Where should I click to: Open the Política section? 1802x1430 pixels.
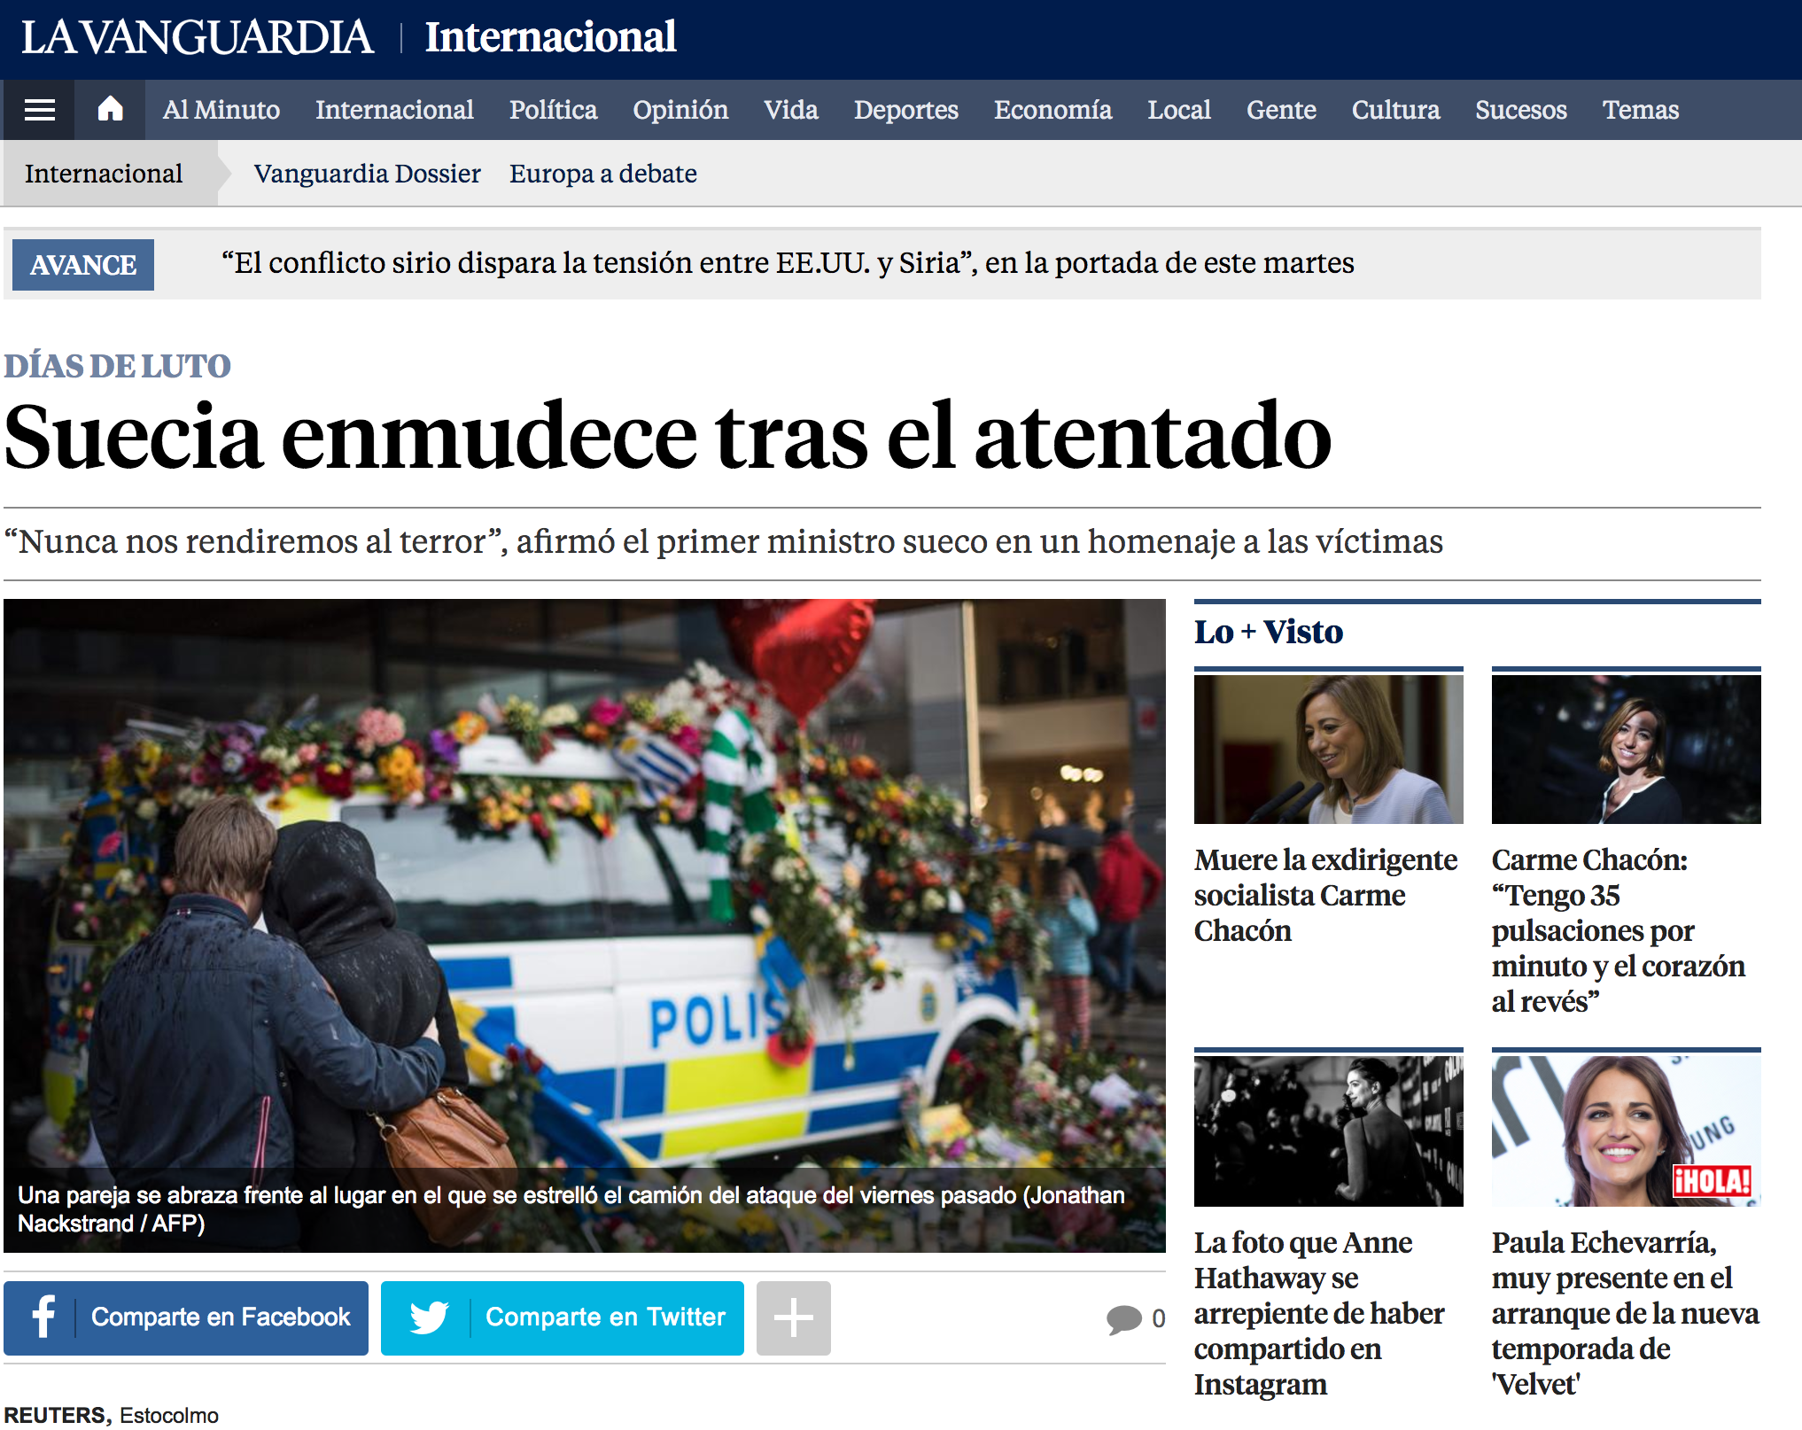click(x=553, y=110)
